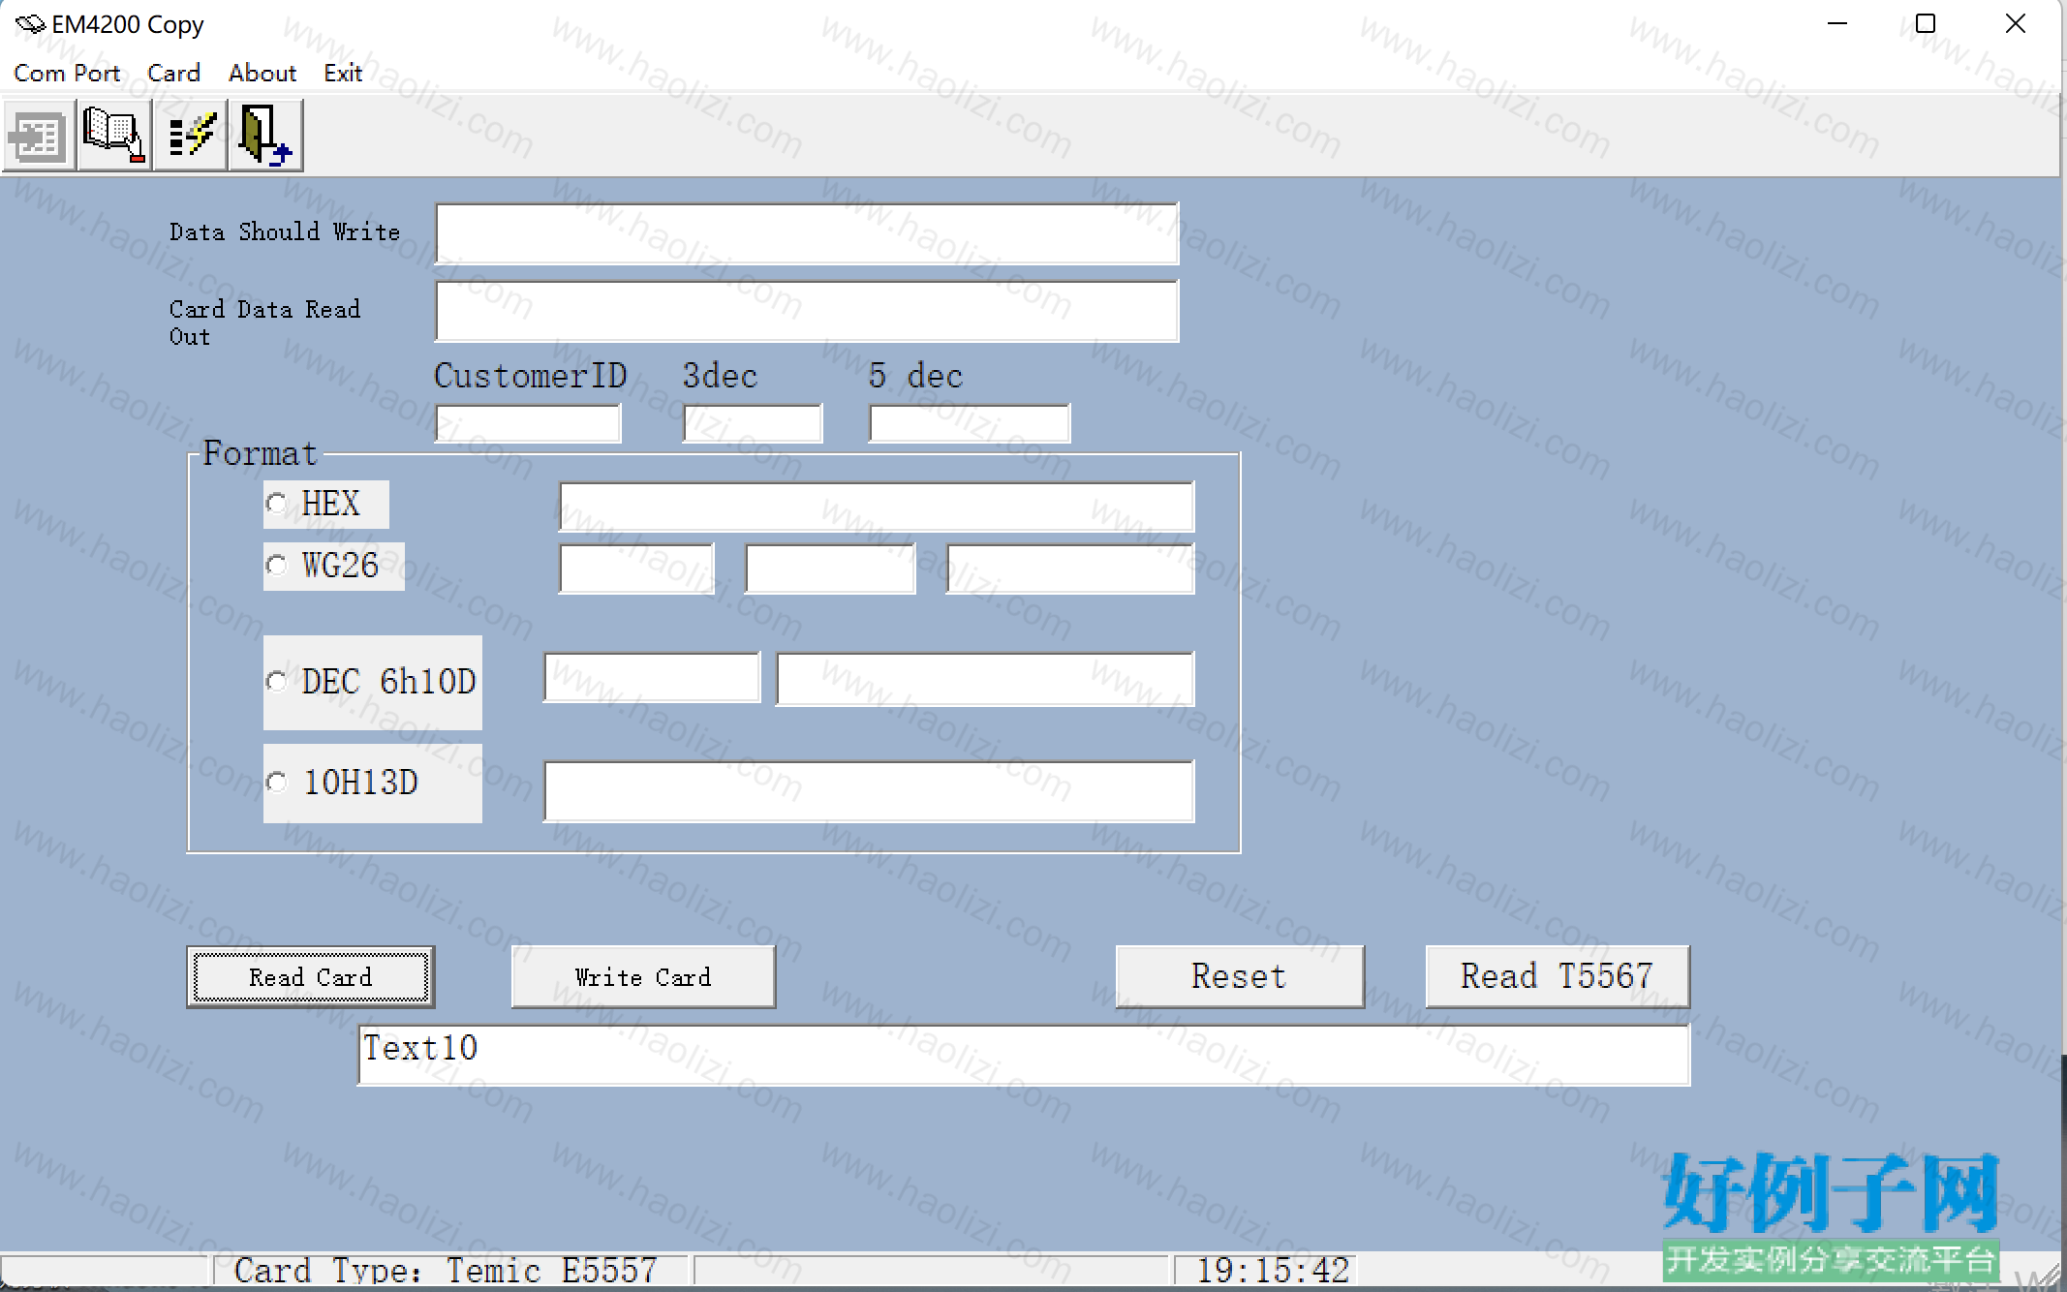The width and height of the screenshot is (2067, 1292).
Task: Focus the Data Should Write field
Action: point(807,233)
